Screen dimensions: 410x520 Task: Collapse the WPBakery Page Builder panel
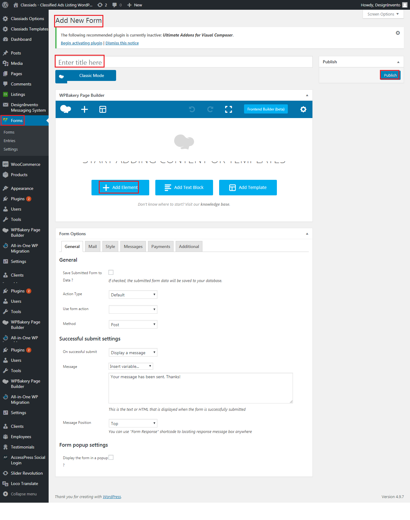307,96
